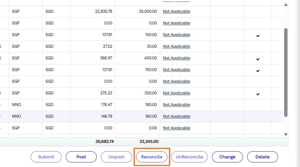Toggle the checkmark in the topmost 150.00 row
Image resolution: width=300 pixels, height=167 pixels.
258,35
